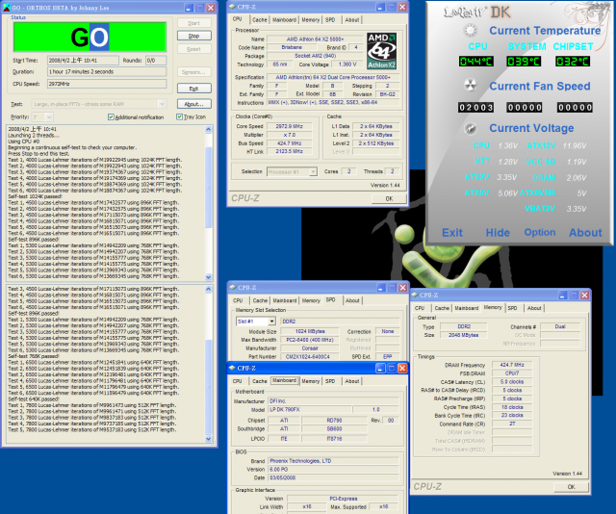This screenshot has width=616, height=514.
Task: Click lower log scrollbar up arrow
Action: (x=209, y=289)
